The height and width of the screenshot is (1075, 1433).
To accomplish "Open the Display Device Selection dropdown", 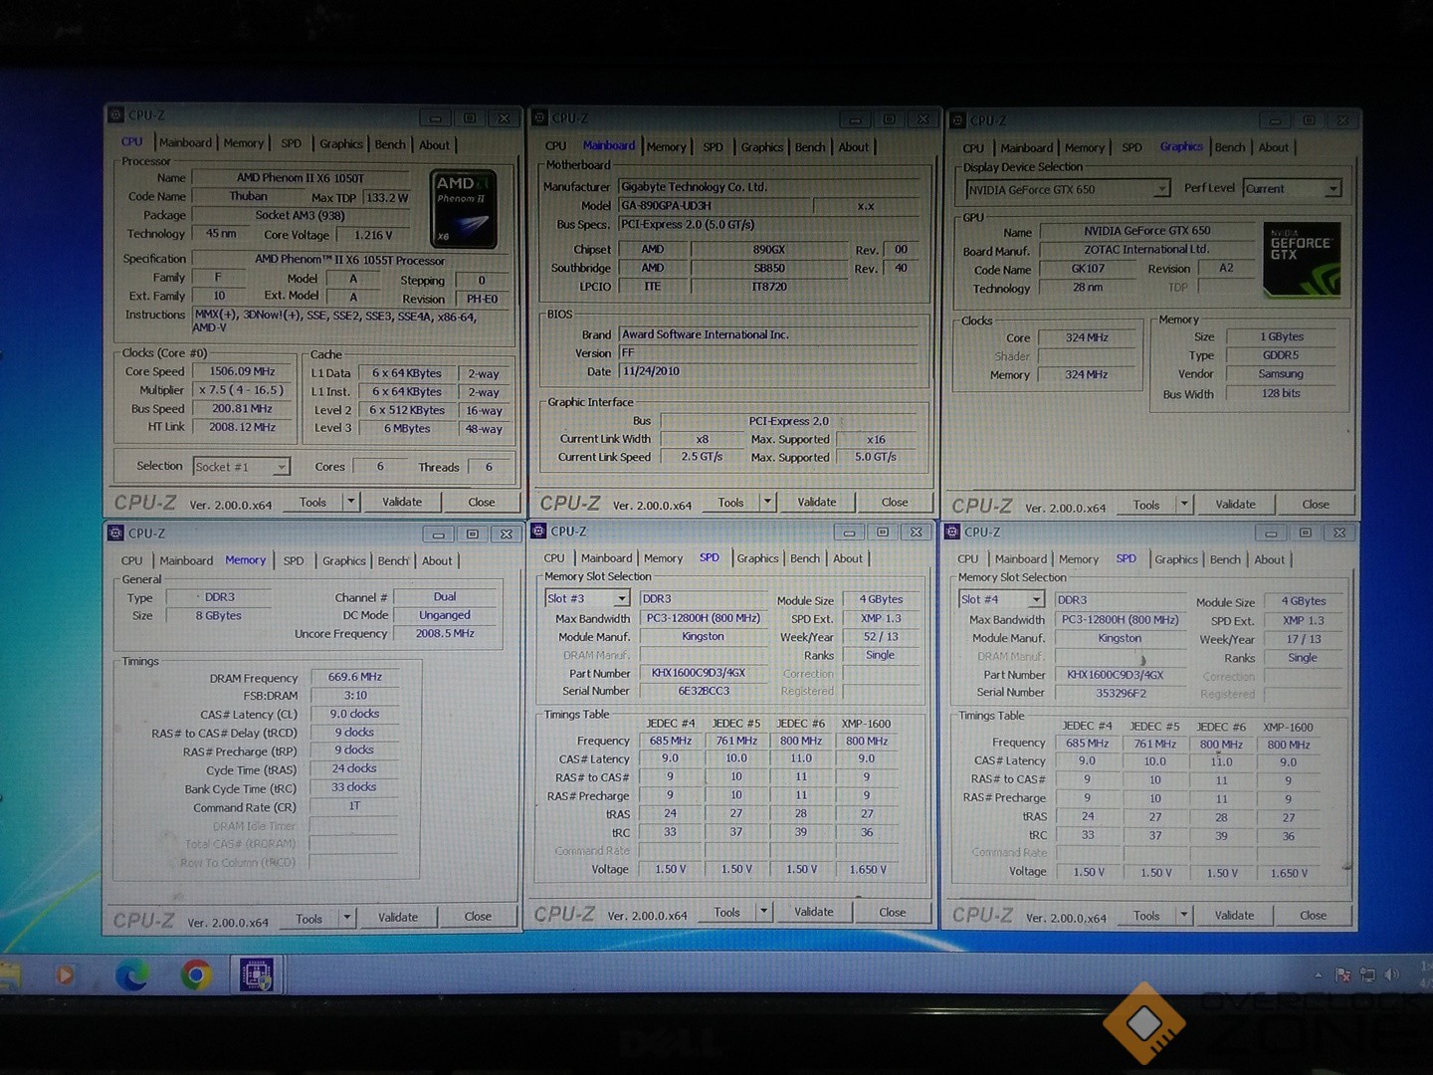I will tap(1068, 189).
